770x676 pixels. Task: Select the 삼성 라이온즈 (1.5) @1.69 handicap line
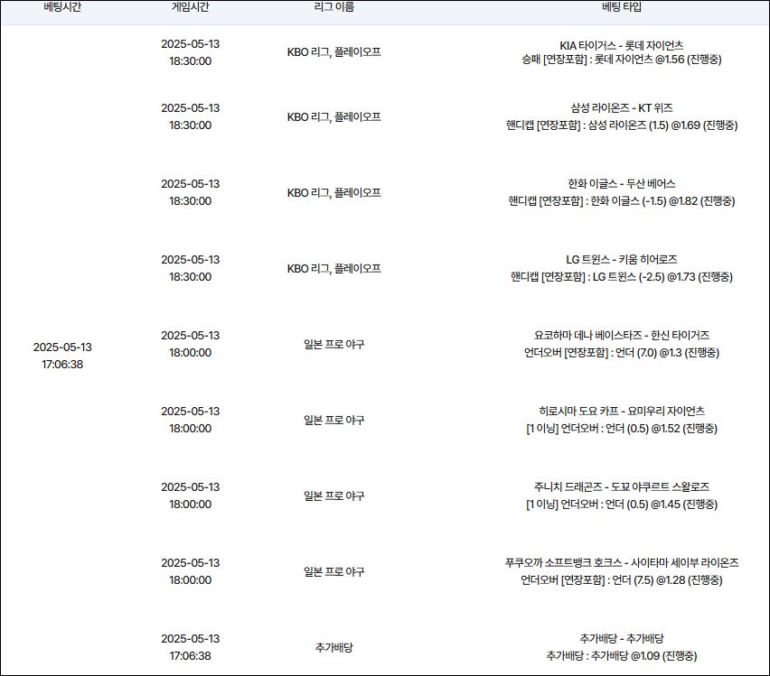coord(622,125)
